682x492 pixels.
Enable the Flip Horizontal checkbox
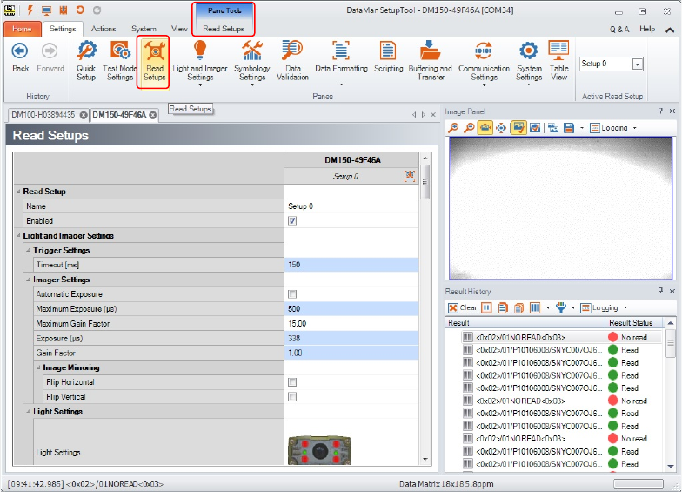[x=292, y=382]
